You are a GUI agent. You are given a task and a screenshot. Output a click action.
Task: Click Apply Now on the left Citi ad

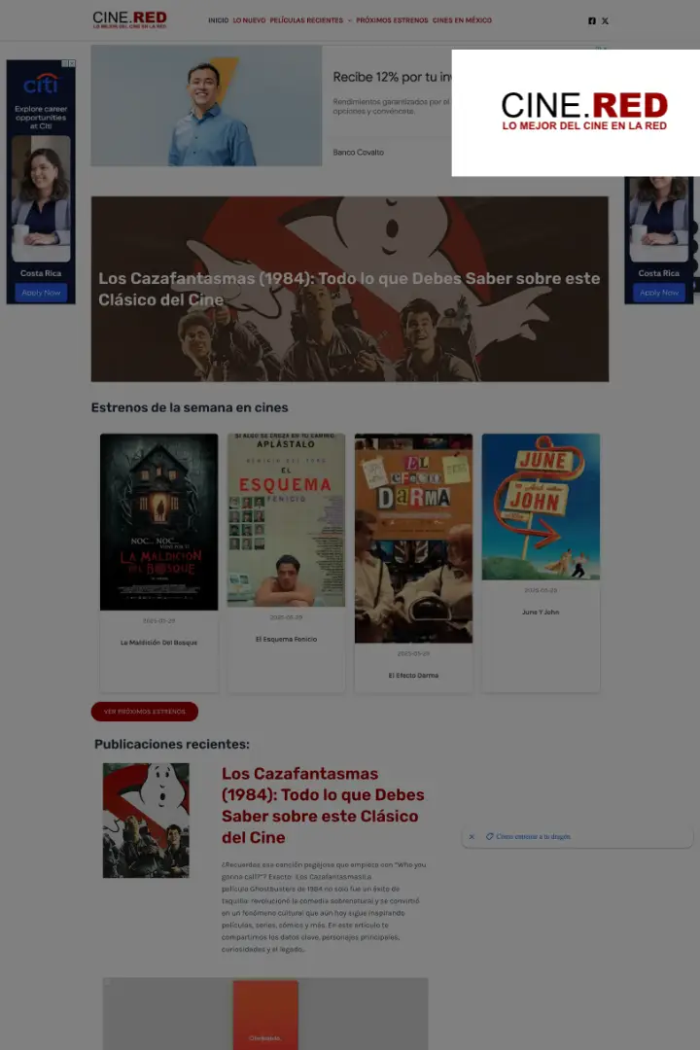point(41,293)
